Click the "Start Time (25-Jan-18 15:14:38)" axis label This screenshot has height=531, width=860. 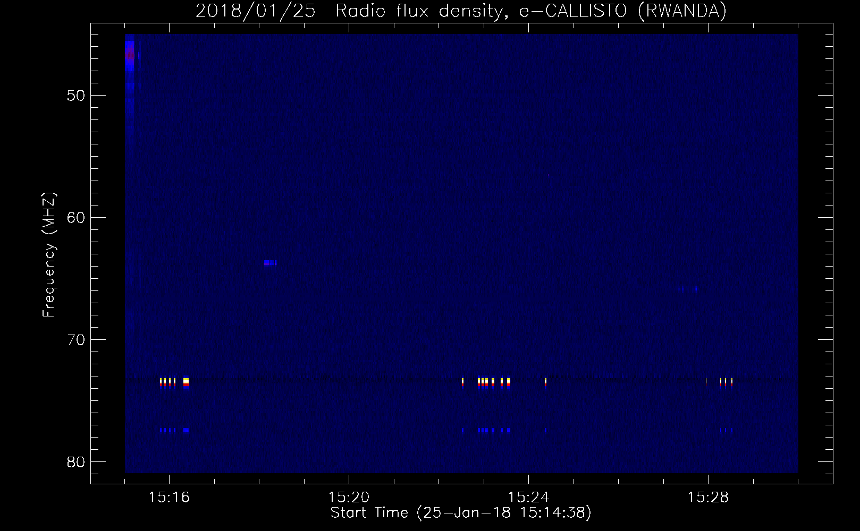point(461,513)
